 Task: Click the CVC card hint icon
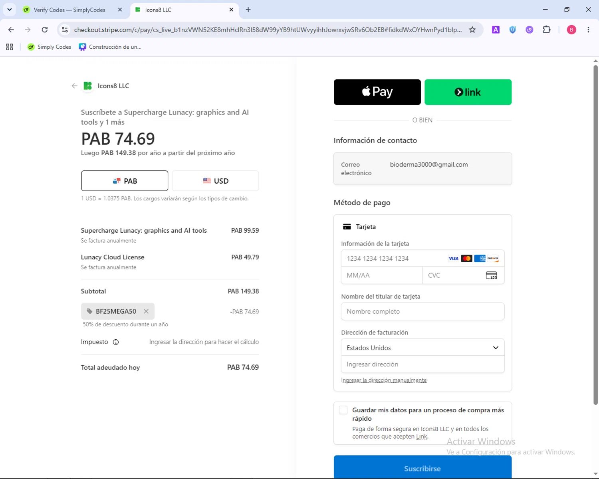(x=491, y=275)
